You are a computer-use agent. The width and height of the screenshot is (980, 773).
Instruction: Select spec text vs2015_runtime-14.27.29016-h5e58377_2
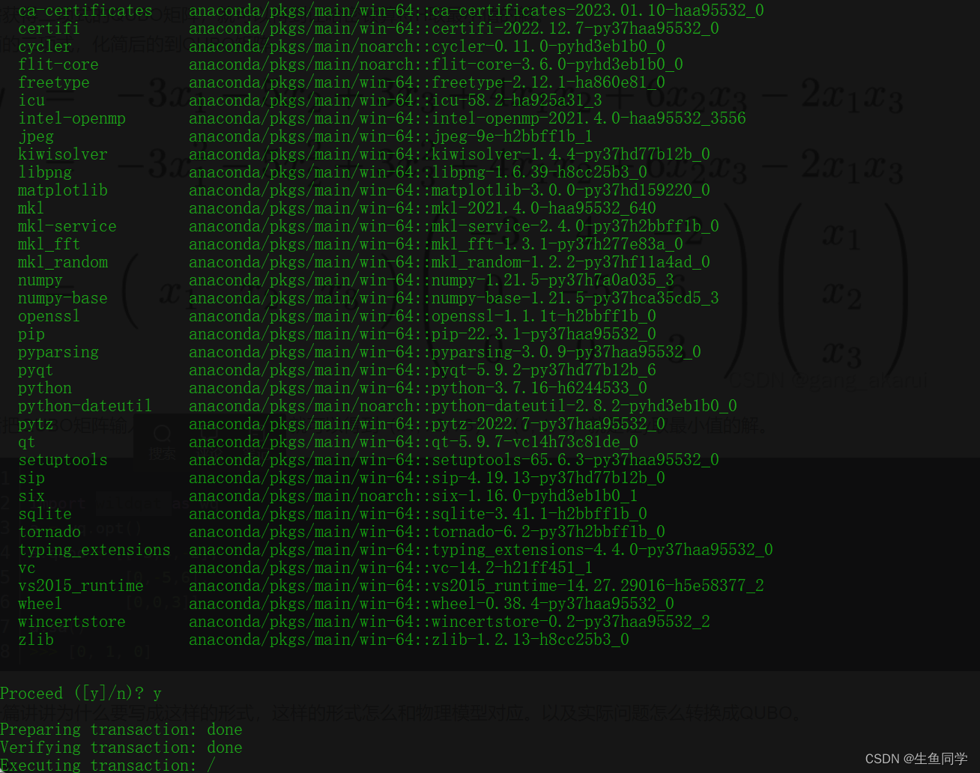(x=598, y=586)
